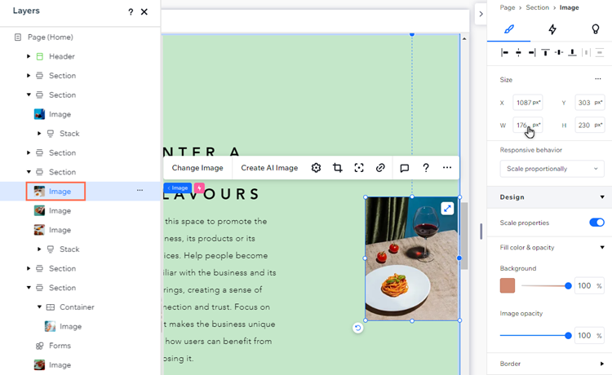Click the height H field
The width and height of the screenshot is (612, 375).
(590, 125)
